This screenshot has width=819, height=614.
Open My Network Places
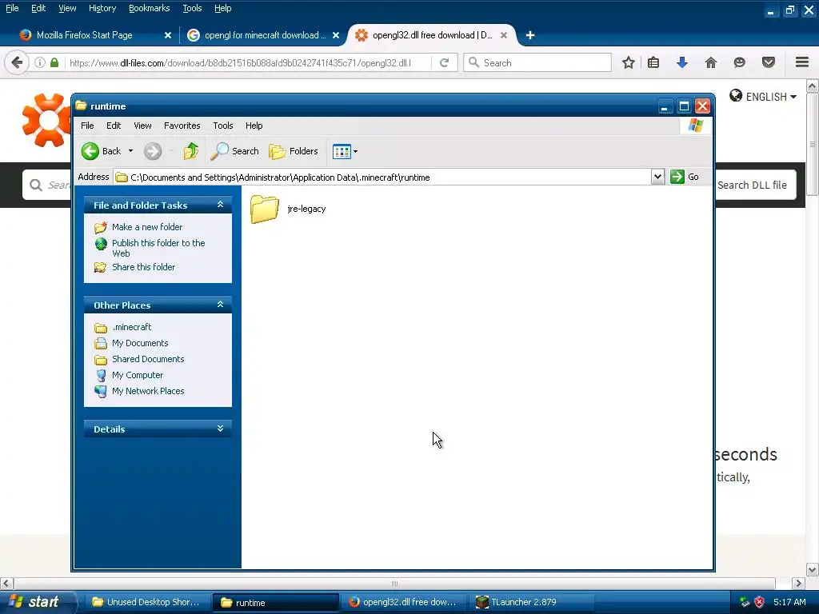(x=148, y=391)
